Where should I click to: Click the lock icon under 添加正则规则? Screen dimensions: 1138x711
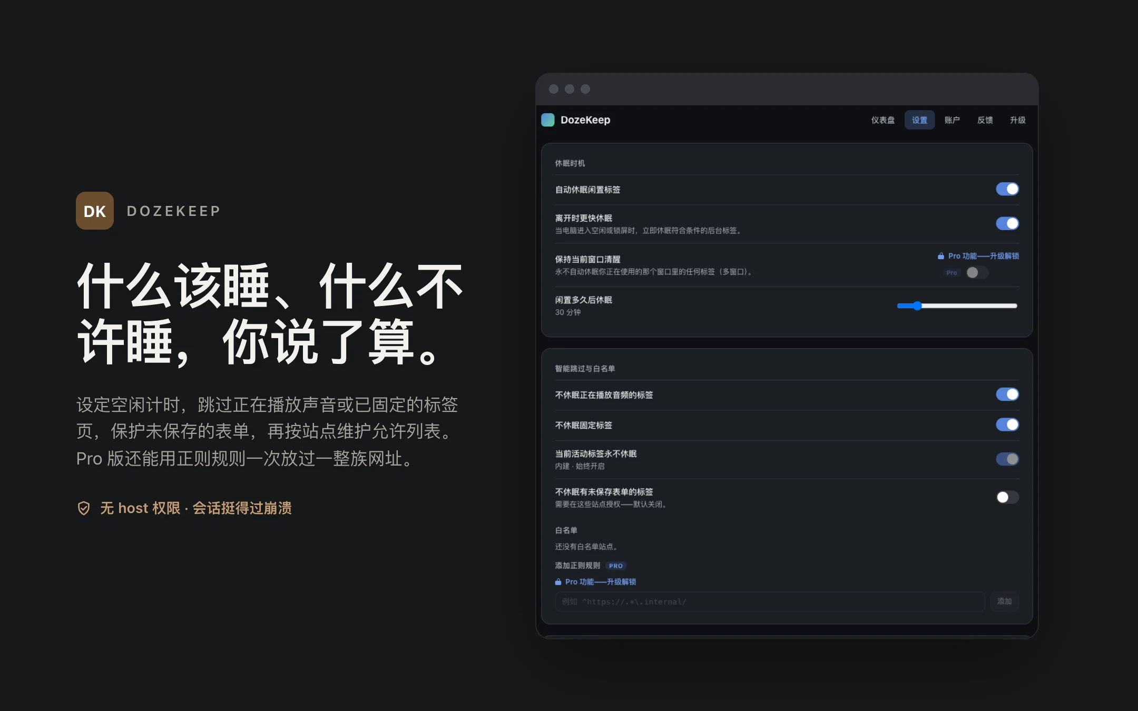tap(558, 582)
